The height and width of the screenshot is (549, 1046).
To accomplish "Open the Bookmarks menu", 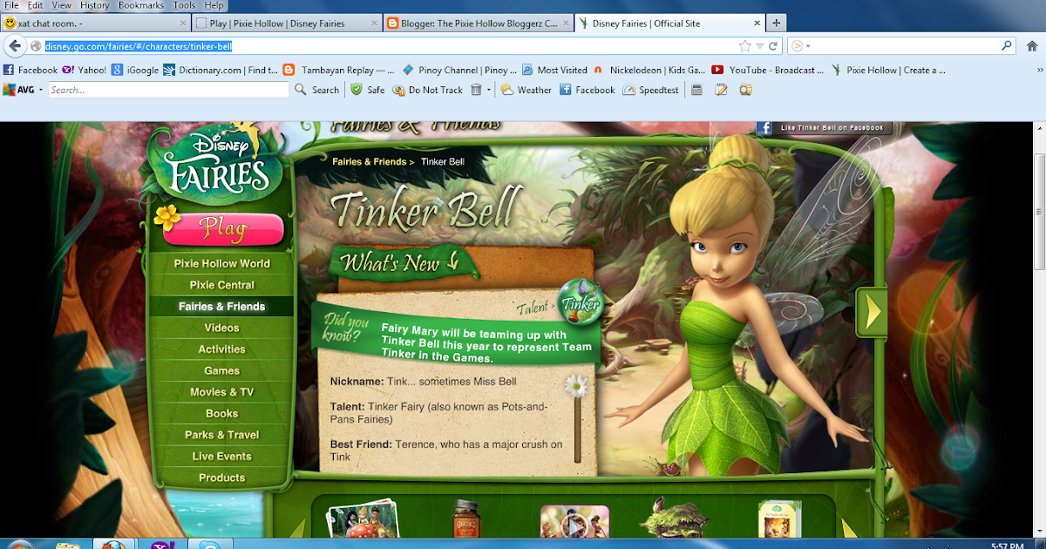I will tap(140, 5).
